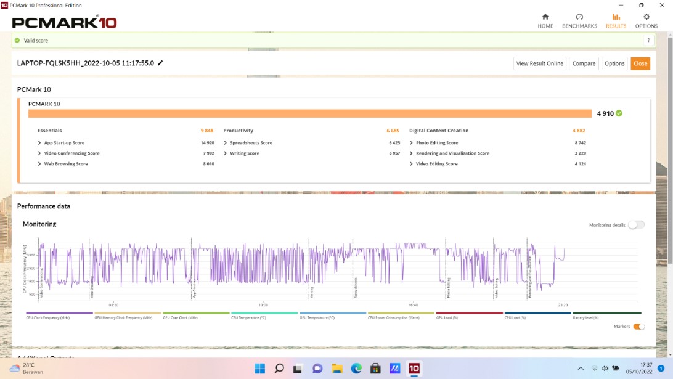Click the Compare button
The height and width of the screenshot is (379, 673).
click(584, 63)
